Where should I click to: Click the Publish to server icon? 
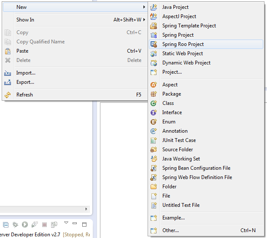(54, 225)
